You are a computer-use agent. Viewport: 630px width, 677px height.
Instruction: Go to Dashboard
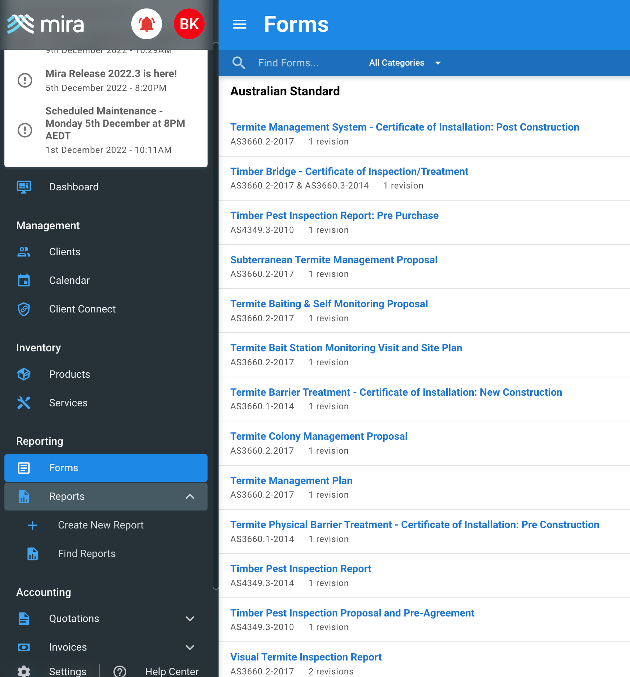(x=106, y=187)
